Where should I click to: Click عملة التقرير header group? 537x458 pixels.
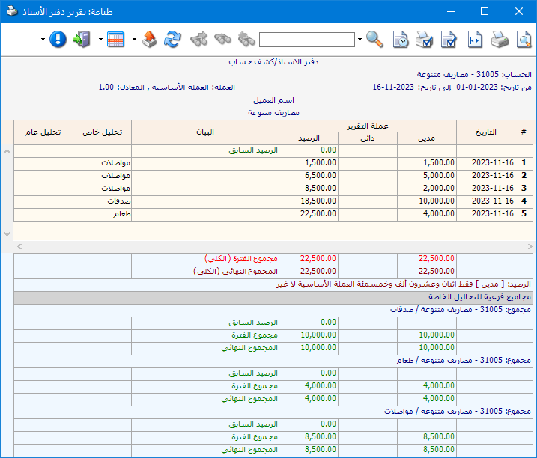point(368,126)
